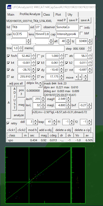
Task: Open the Class tab
Action: [x=48, y=15]
